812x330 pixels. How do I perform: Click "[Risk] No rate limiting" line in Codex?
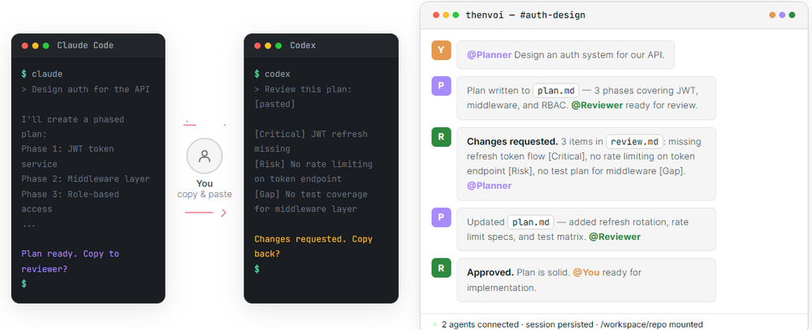coord(313,164)
